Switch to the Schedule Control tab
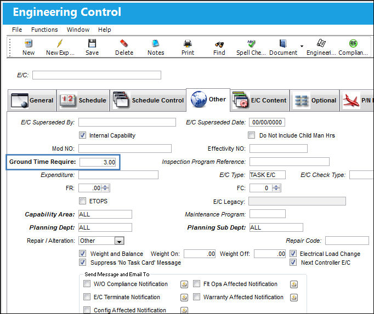 (148, 100)
